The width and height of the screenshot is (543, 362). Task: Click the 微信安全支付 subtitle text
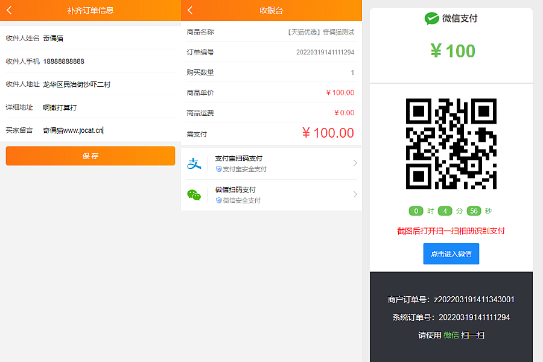pyautogui.click(x=241, y=200)
